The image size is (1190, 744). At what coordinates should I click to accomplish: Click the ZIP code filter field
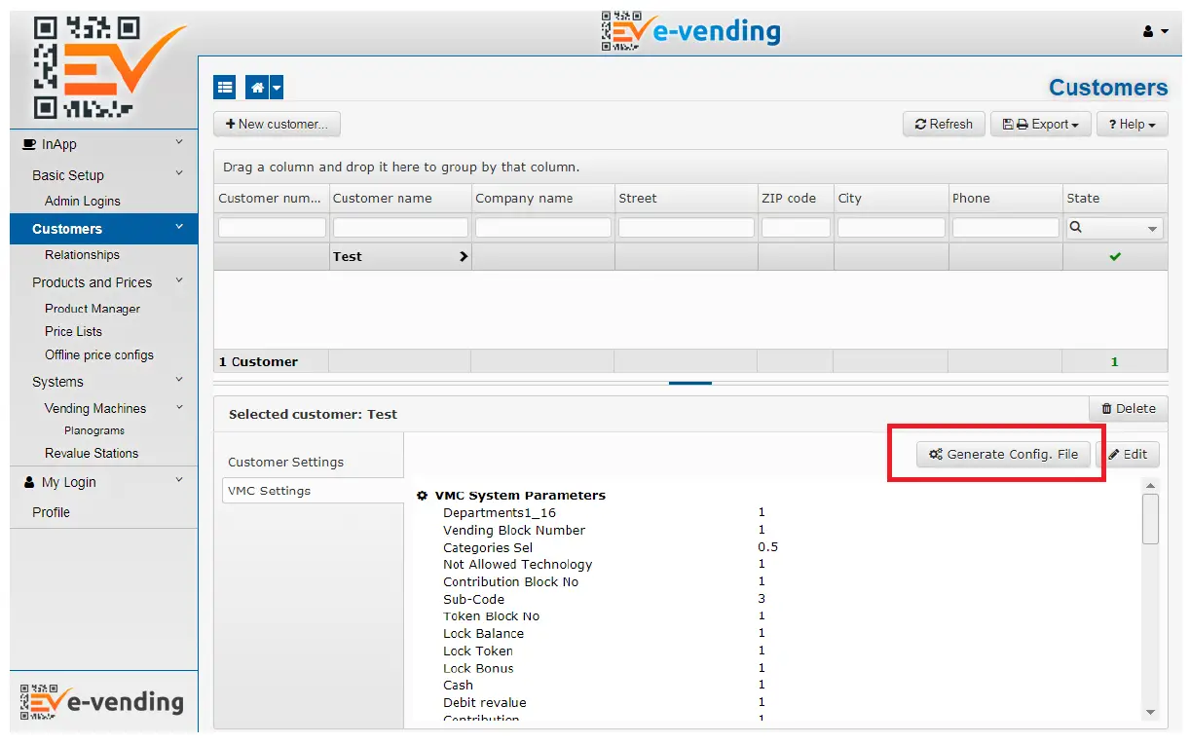(x=796, y=228)
